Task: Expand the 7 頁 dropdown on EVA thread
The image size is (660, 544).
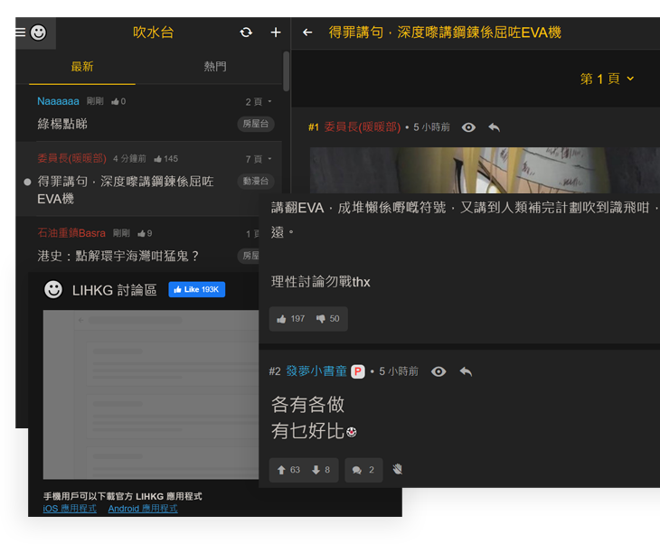Action: (x=259, y=159)
